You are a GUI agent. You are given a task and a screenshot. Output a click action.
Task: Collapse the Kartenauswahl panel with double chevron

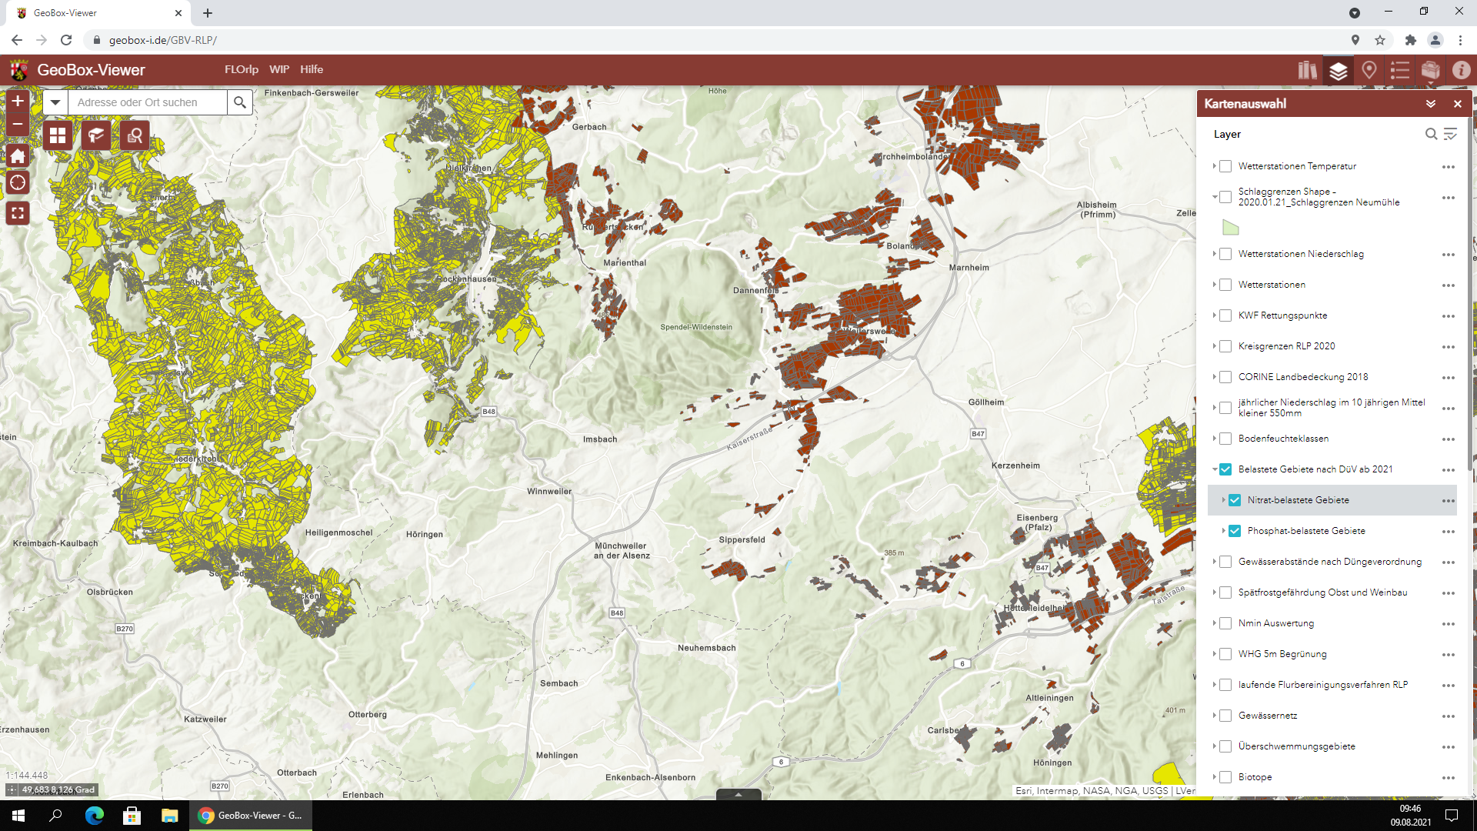point(1431,104)
